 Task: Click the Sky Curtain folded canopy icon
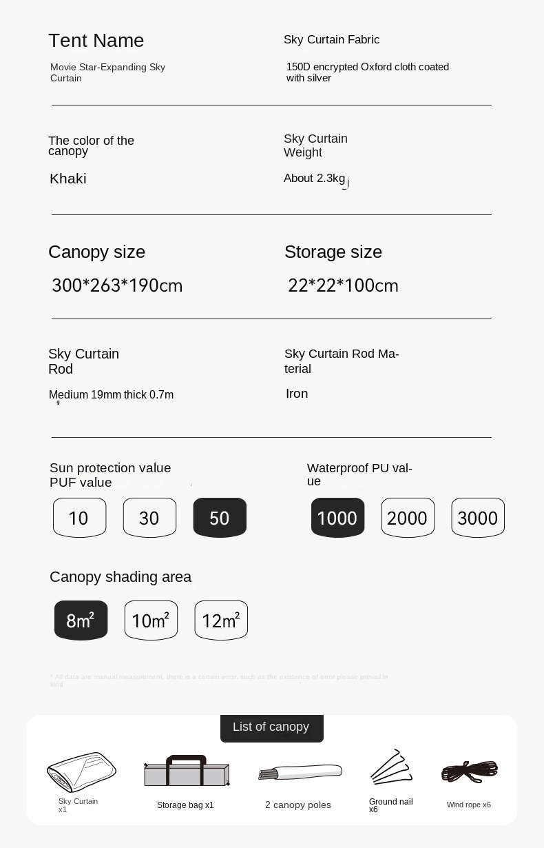coord(81,771)
